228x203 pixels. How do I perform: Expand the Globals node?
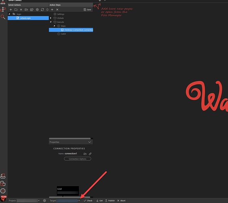click(x=51, y=18)
